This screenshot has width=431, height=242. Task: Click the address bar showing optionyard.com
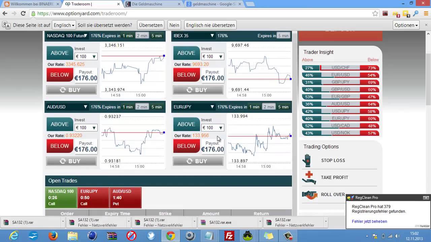tap(201, 13)
